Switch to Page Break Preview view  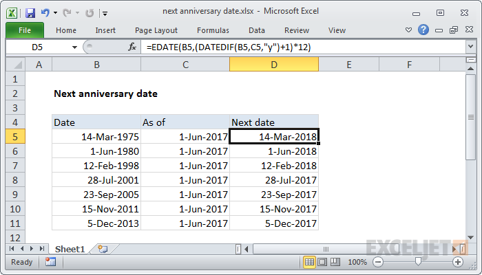click(x=335, y=262)
